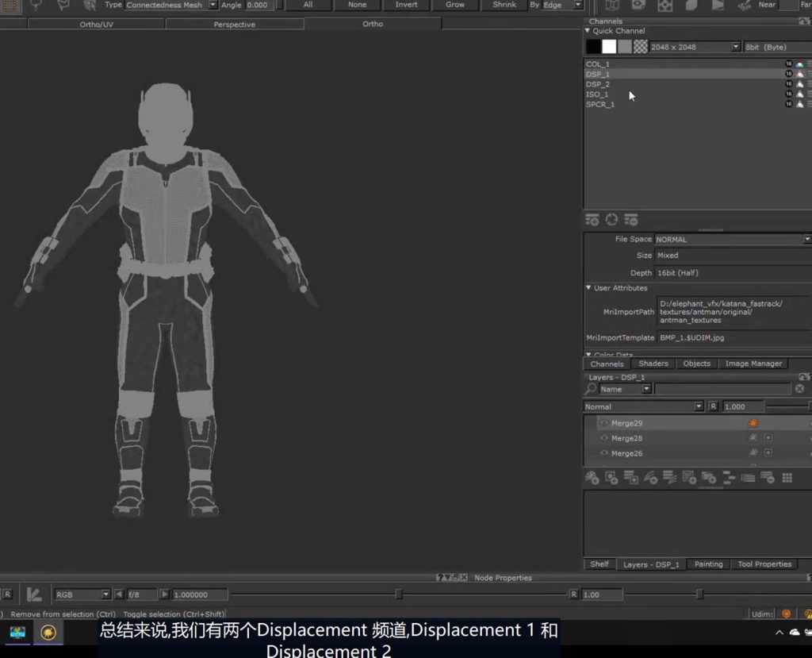Open the Normal blend mode dropdown
Image resolution: width=812 pixels, height=658 pixels.
pos(699,406)
